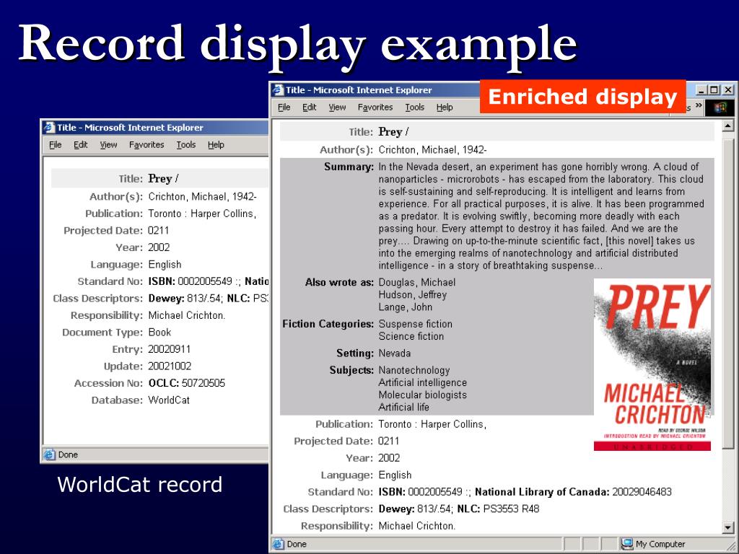Click projected date '0211' in front window
This screenshot has height=554, width=739.
click(x=389, y=441)
